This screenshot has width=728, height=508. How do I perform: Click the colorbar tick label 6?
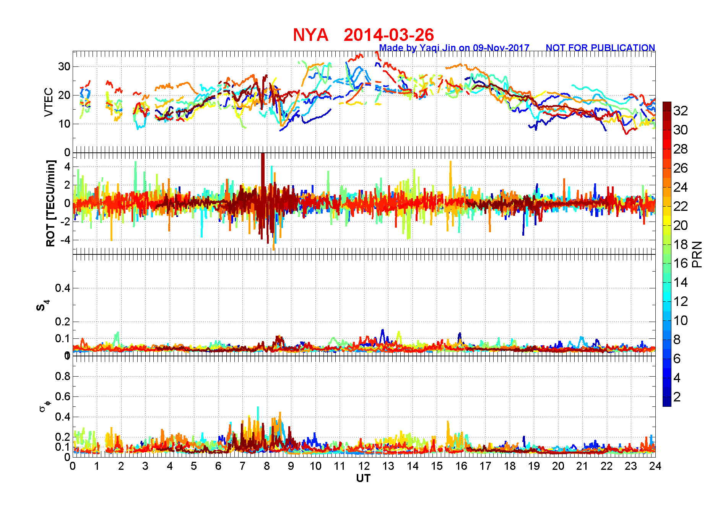(x=677, y=359)
